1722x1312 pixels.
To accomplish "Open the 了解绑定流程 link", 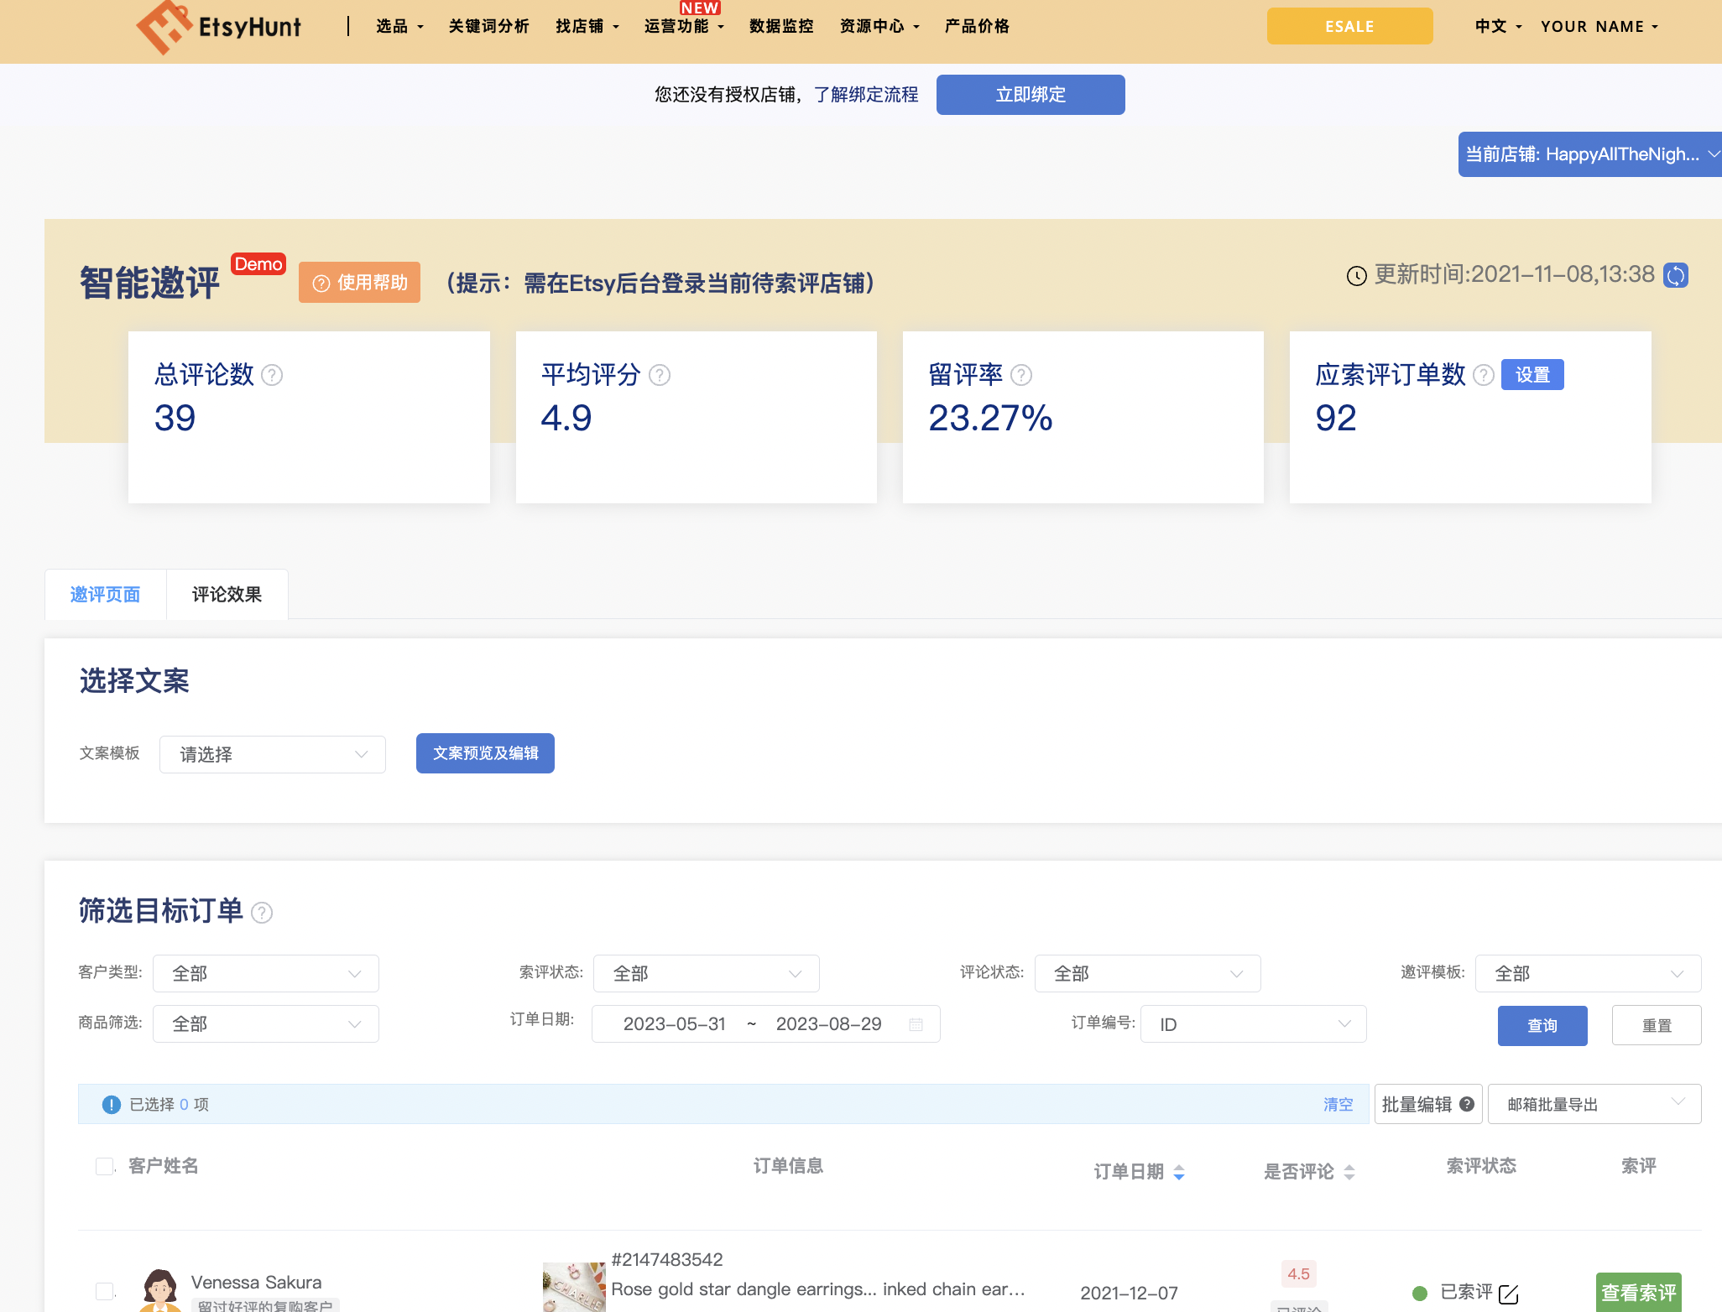I will coord(866,95).
